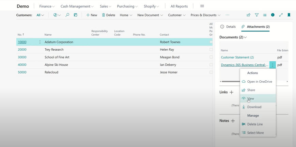Click the Demo company name
This screenshot has width=296, height=147.
[23, 6]
